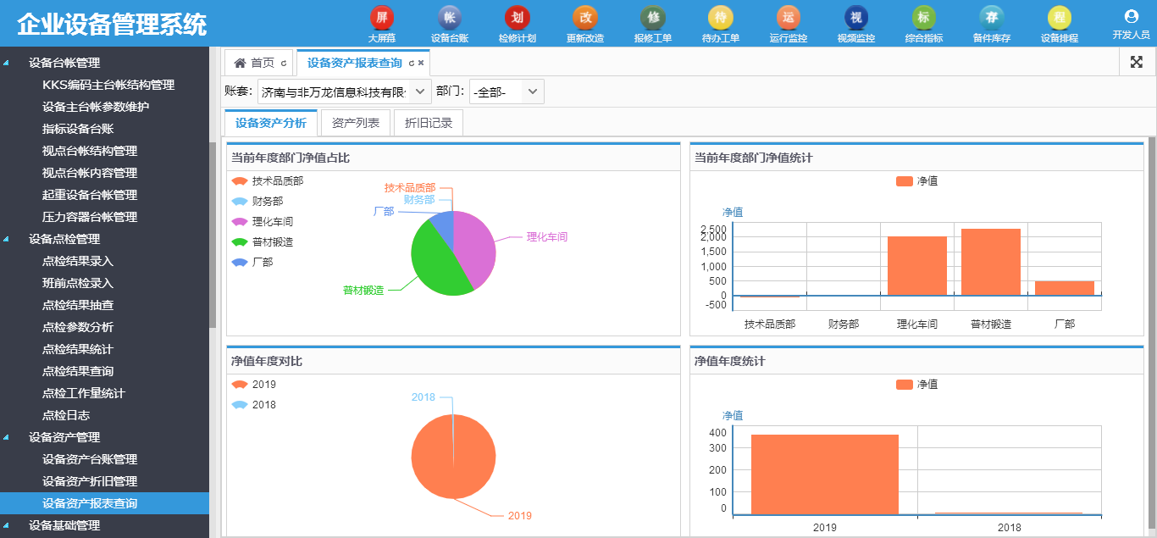This screenshot has height=538, width=1157.
Task: Open the 检修计划 top icon
Action: (518, 25)
